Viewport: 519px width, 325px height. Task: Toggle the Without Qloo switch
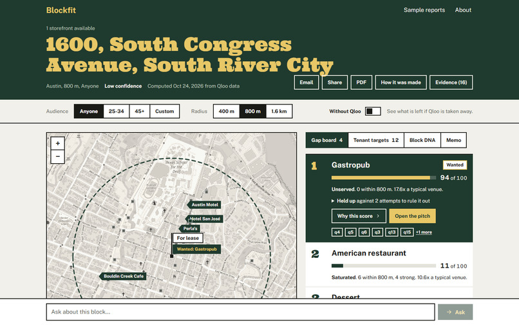[x=373, y=111]
